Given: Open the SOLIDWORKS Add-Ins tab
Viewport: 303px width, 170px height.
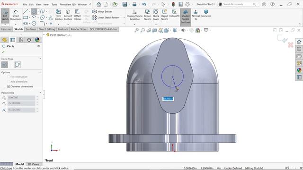Looking at the screenshot, I should [x=103, y=29].
